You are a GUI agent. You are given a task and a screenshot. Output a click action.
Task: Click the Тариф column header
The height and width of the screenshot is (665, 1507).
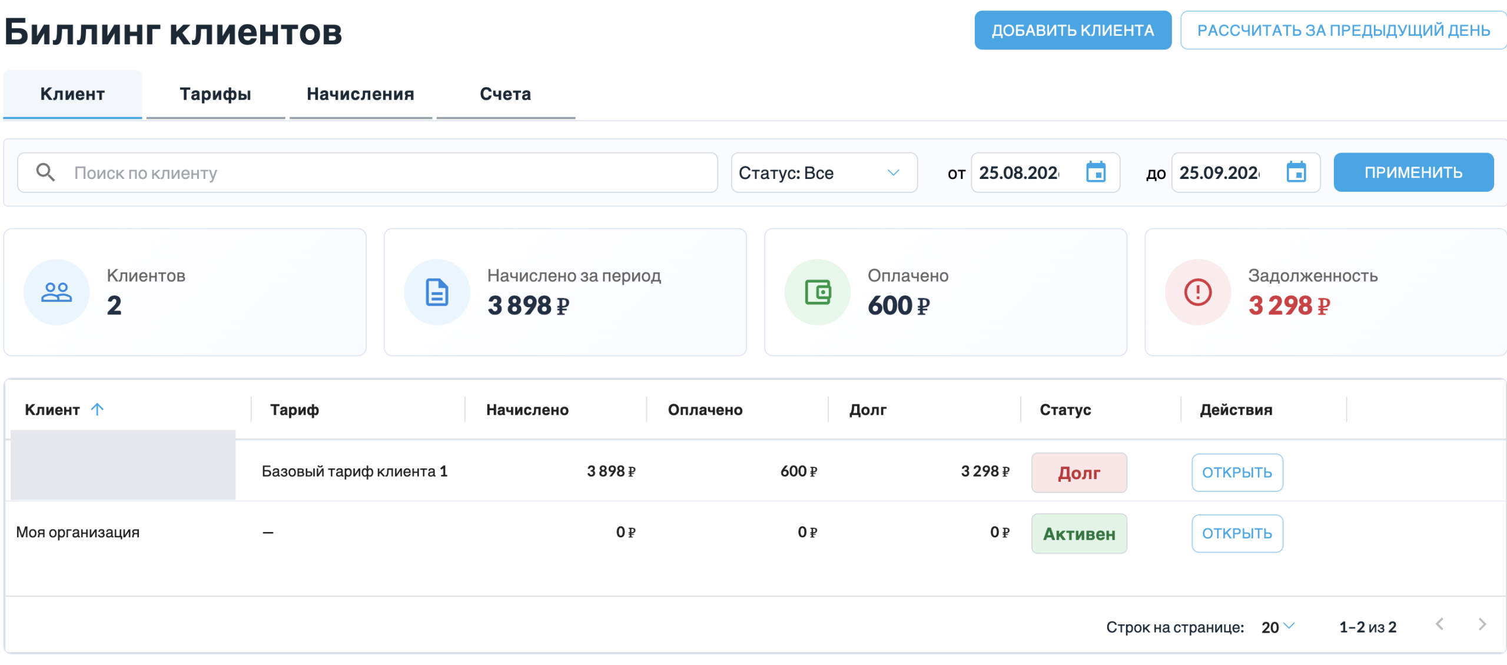[x=294, y=410]
